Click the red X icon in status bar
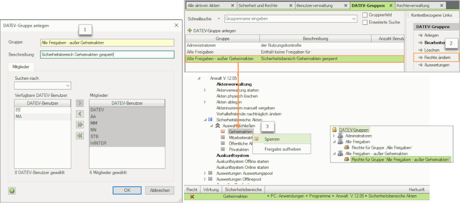 tap(192, 197)
